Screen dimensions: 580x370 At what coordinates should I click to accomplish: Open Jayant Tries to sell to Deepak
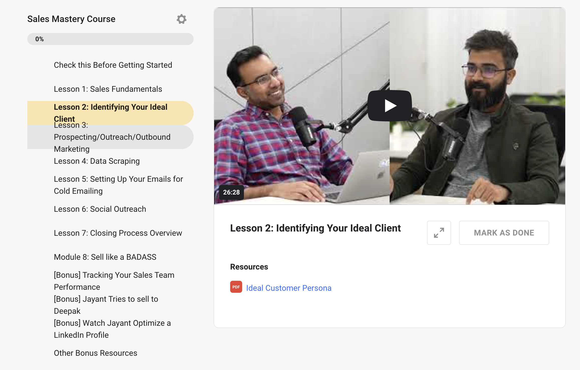[x=106, y=305]
